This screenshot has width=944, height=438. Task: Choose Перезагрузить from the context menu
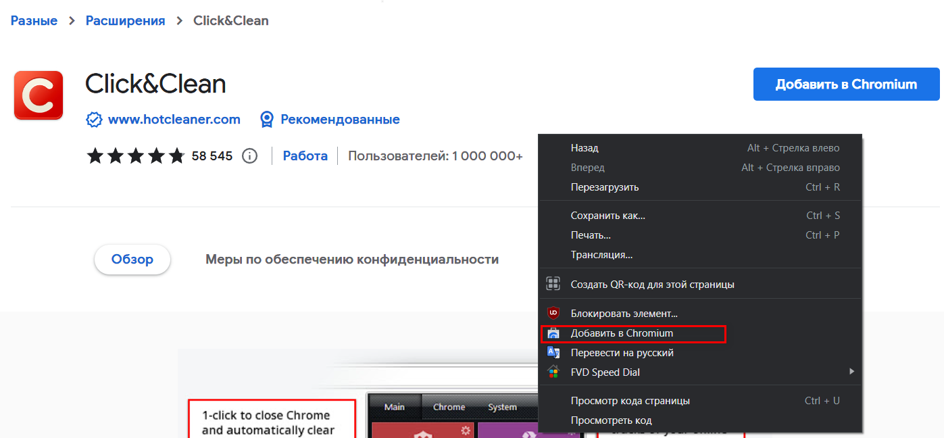tap(700, 187)
